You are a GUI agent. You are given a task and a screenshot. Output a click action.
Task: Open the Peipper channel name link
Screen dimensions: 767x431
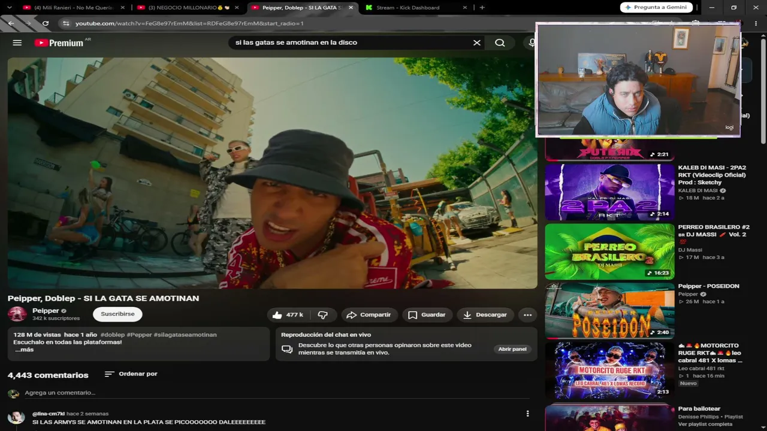(x=46, y=311)
